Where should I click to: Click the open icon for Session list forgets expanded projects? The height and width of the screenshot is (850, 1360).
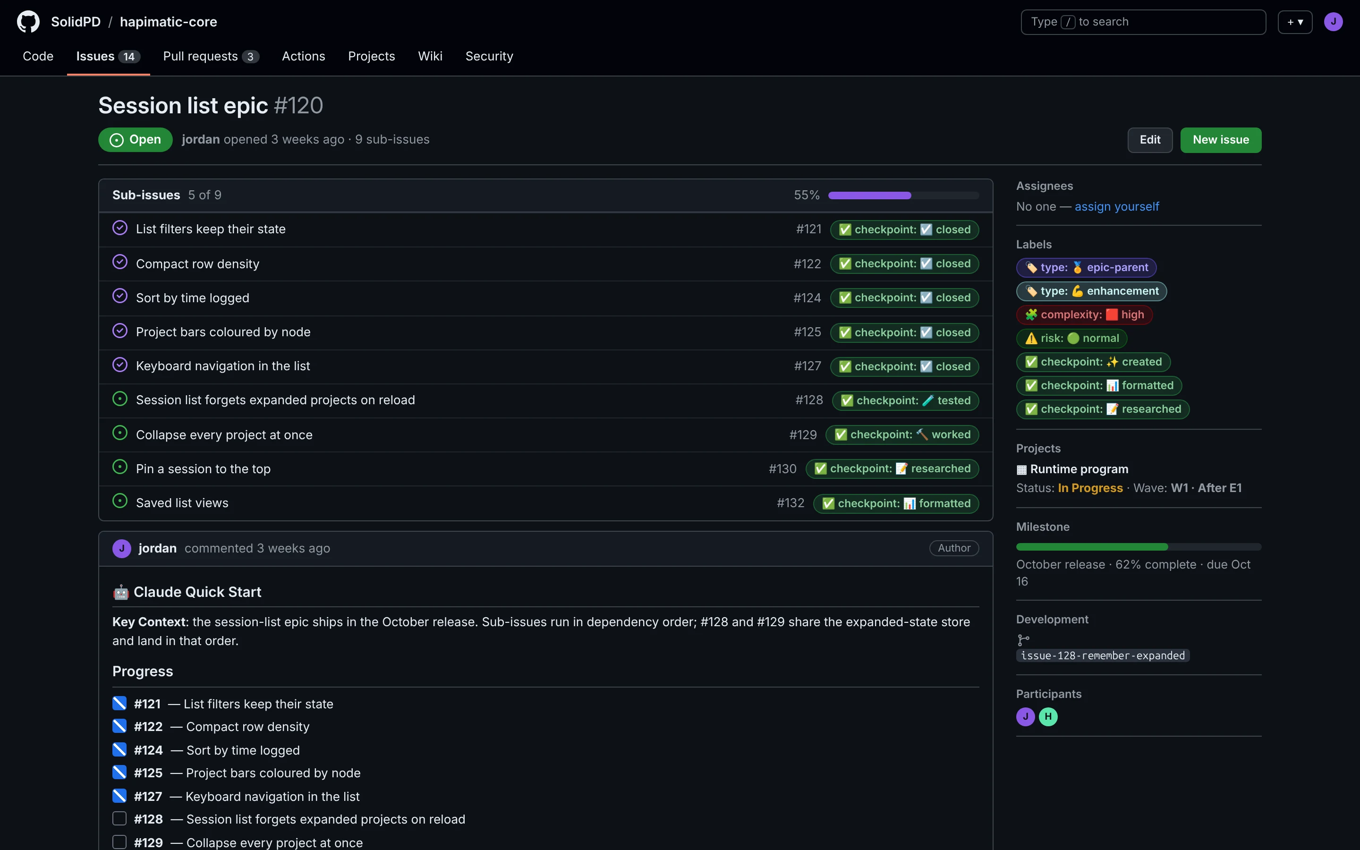click(119, 399)
